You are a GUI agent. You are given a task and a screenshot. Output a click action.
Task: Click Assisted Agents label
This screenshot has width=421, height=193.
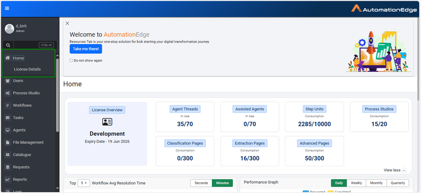pyautogui.click(x=250, y=109)
